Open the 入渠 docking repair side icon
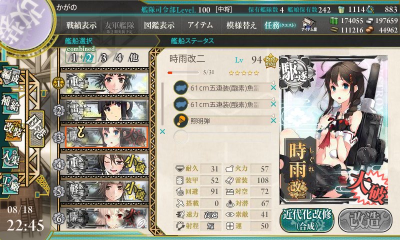This screenshot has height=240, width=400. point(10,157)
